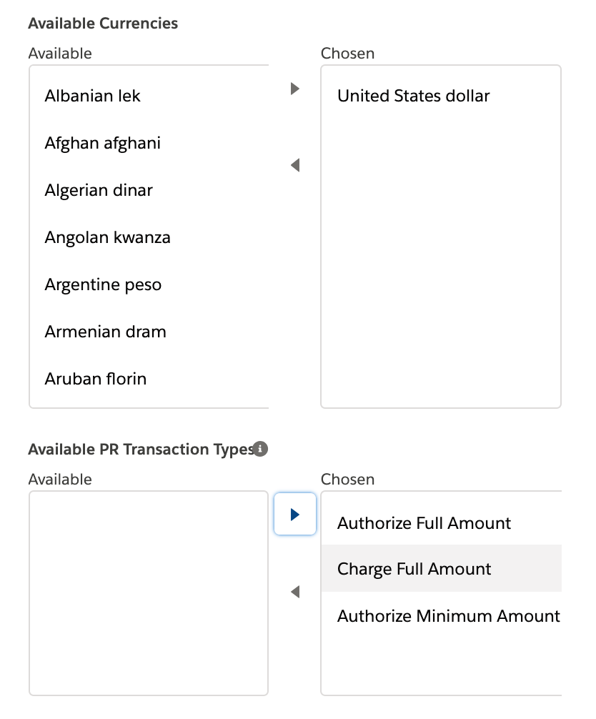Click transaction types remove left arrow
The image size is (596, 719).
[295, 592]
